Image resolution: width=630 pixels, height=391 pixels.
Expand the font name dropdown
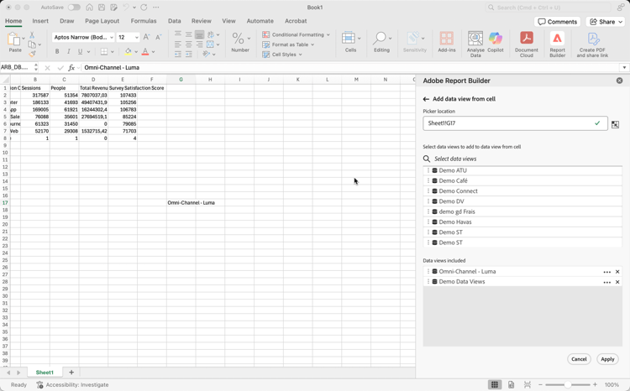click(112, 37)
